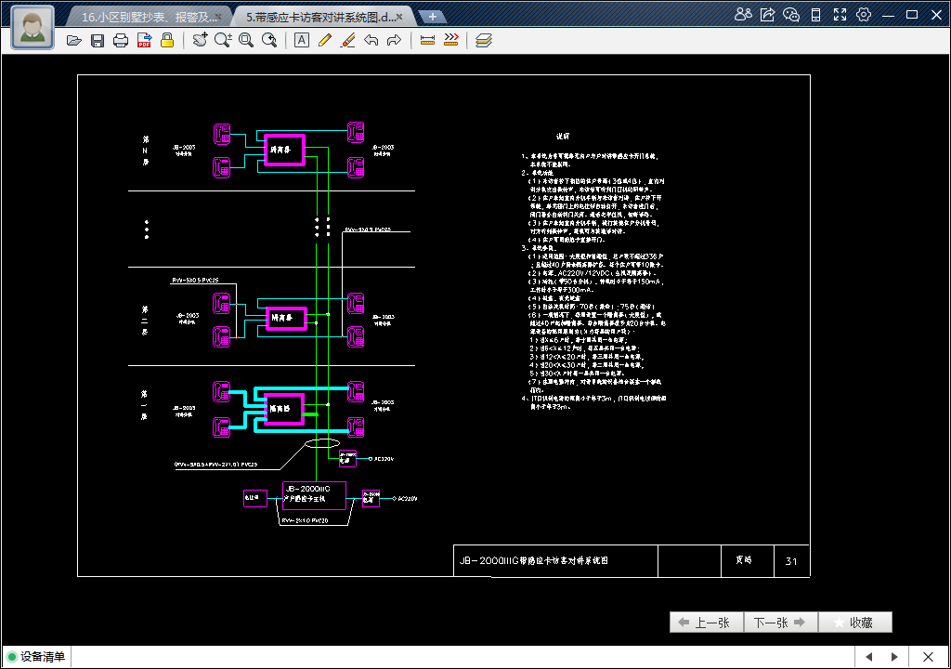Go to next drawing with 下一张
951x669 pixels.
[x=780, y=623]
